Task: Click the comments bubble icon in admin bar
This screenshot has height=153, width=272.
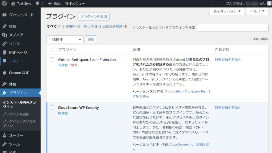Action: [x=37, y=3]
